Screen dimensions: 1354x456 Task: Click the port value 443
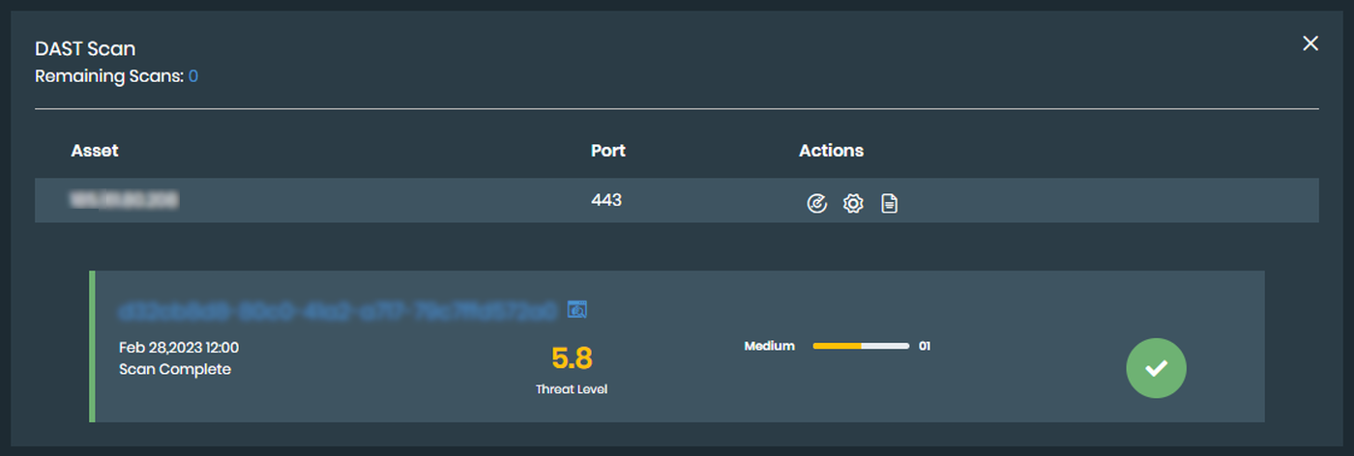[606, 201]
